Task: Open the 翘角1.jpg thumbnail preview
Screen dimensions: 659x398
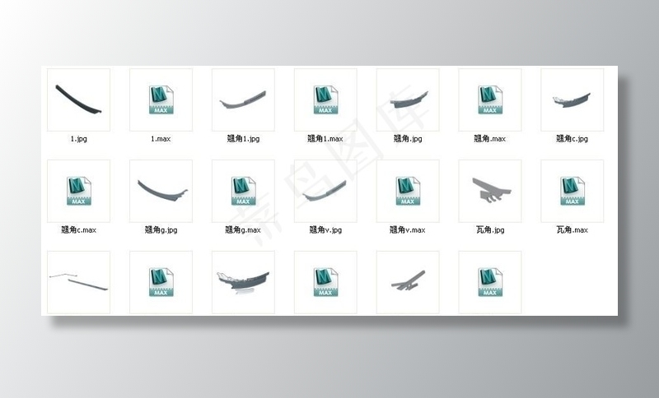Action: point(243,99)
